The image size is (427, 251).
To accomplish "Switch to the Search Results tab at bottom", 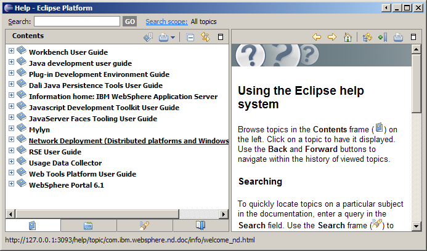I will [x=145, y=225].
